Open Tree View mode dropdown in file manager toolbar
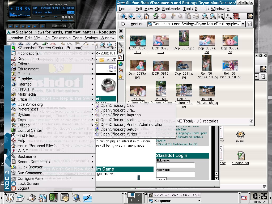The width and height of the screenshot is (272, 204). pos(229,16)
